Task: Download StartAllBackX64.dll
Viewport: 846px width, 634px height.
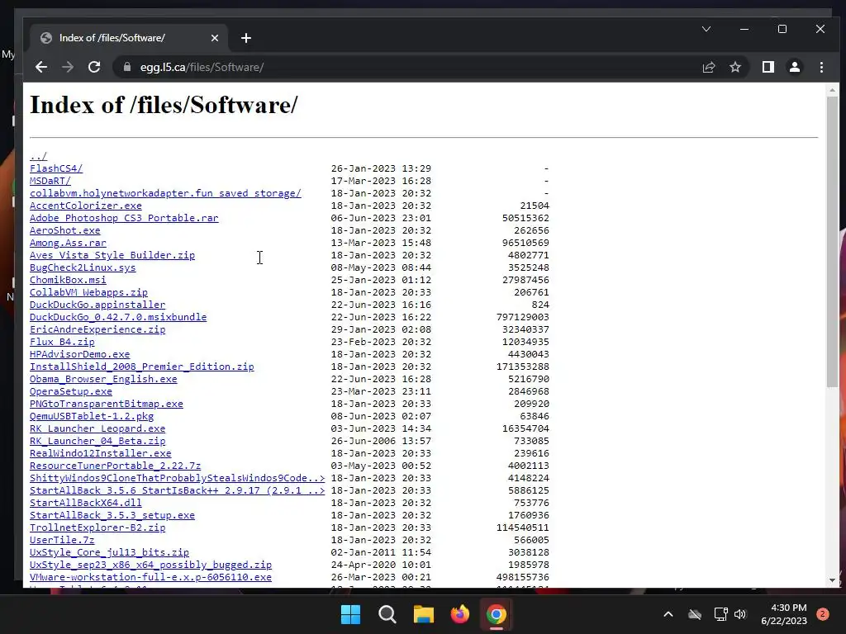Action: tap(86, 504)
